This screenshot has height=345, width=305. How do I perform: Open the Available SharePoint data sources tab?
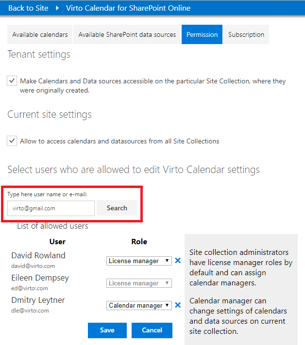pyautogui.click(x=127, y=34)
